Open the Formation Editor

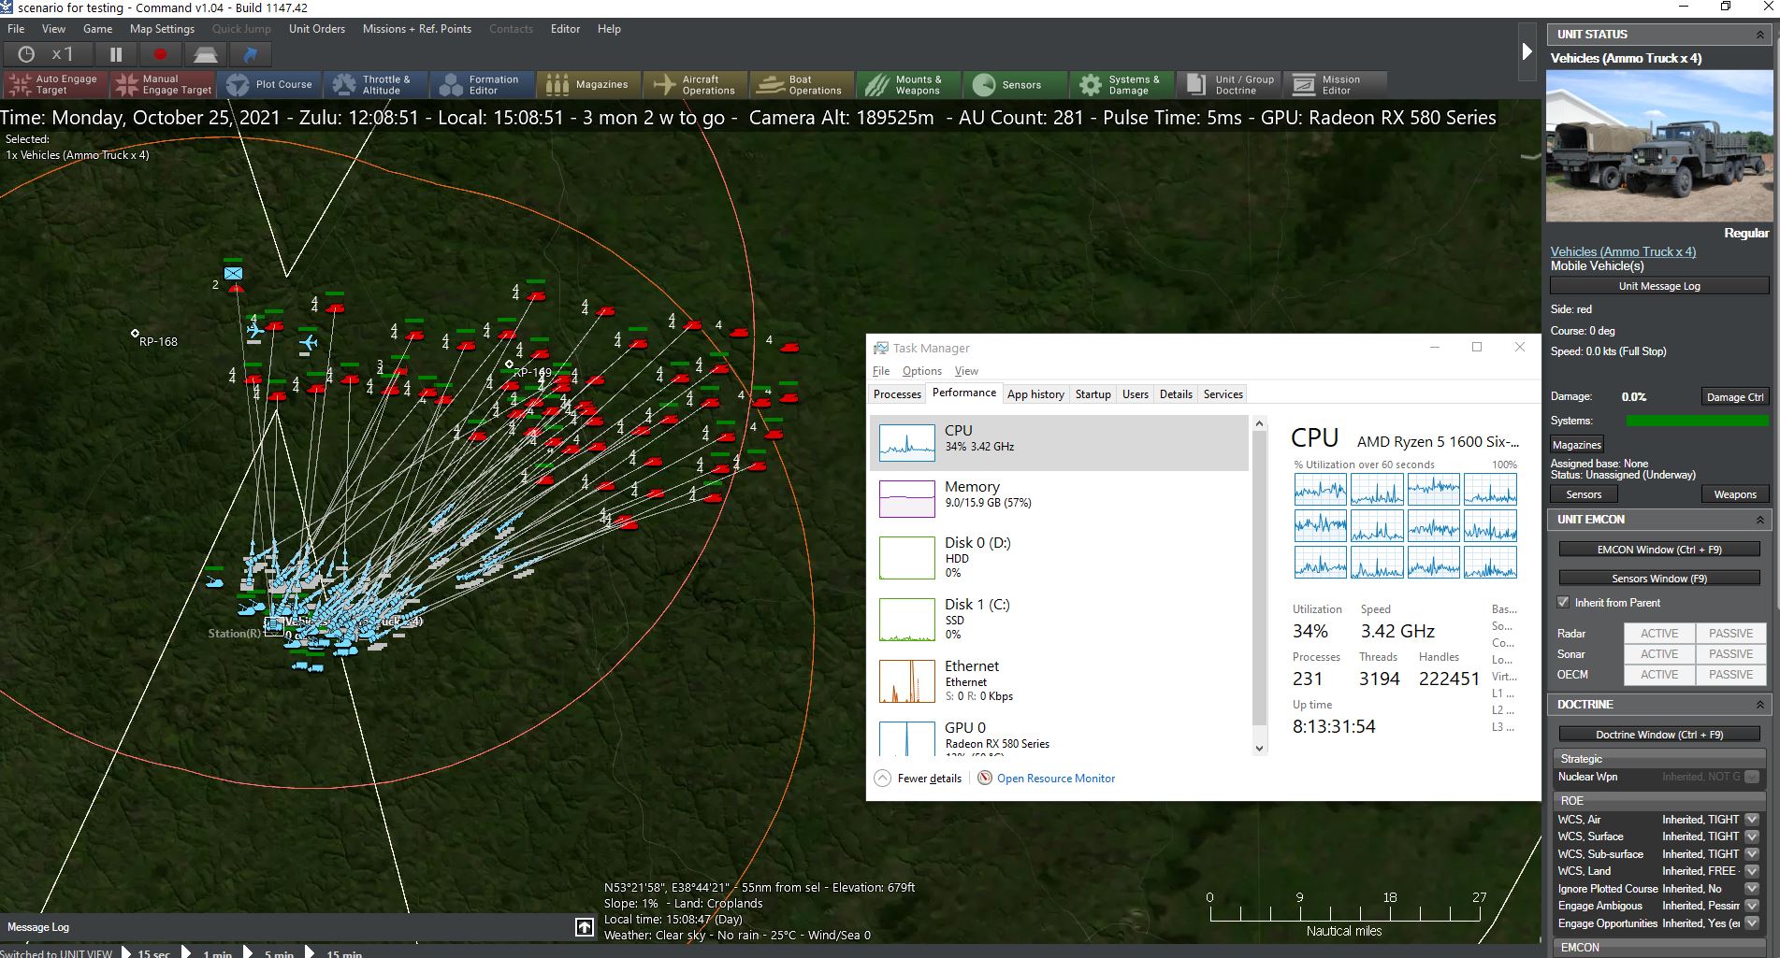[483, 85]
